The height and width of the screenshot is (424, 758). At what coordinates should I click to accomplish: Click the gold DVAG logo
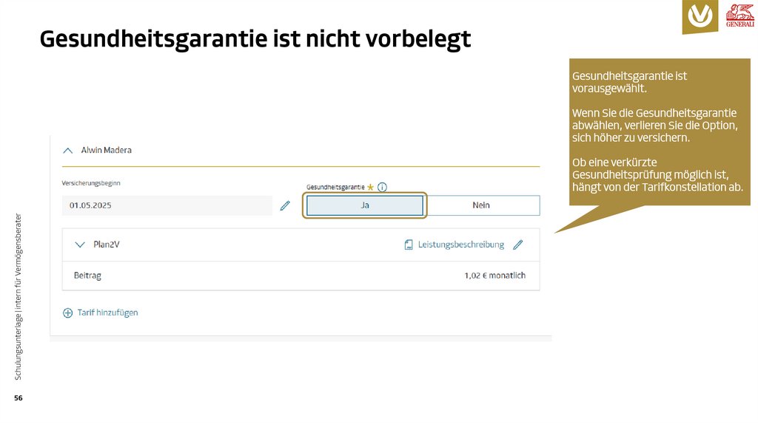pos(700,16)
